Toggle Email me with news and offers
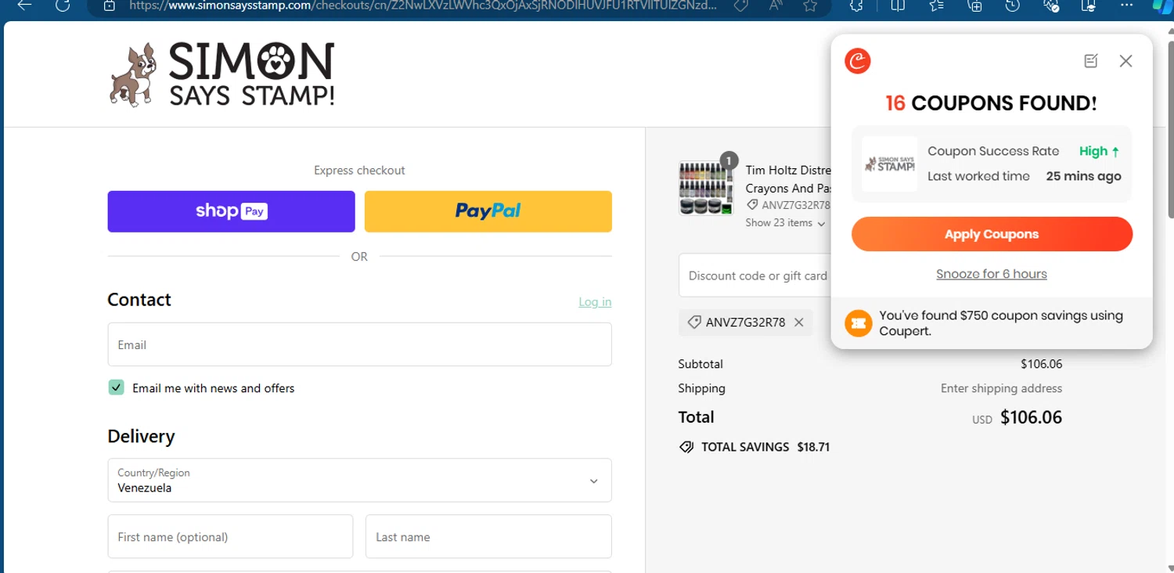This screenshot has height=573, width=1174. coord(117,387)
